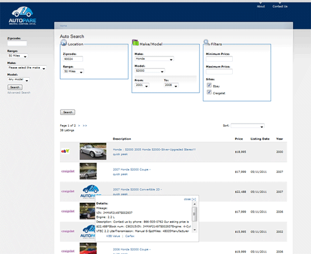Screen dimensions: 311x254
Task: Click quick peek under 2007 Coupe listing
Action: pyautogui.click(x=120, y=174)
